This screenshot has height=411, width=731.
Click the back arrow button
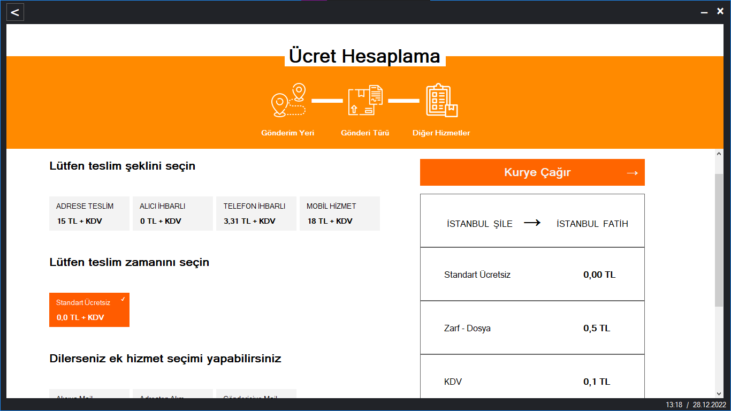[15, 12]
